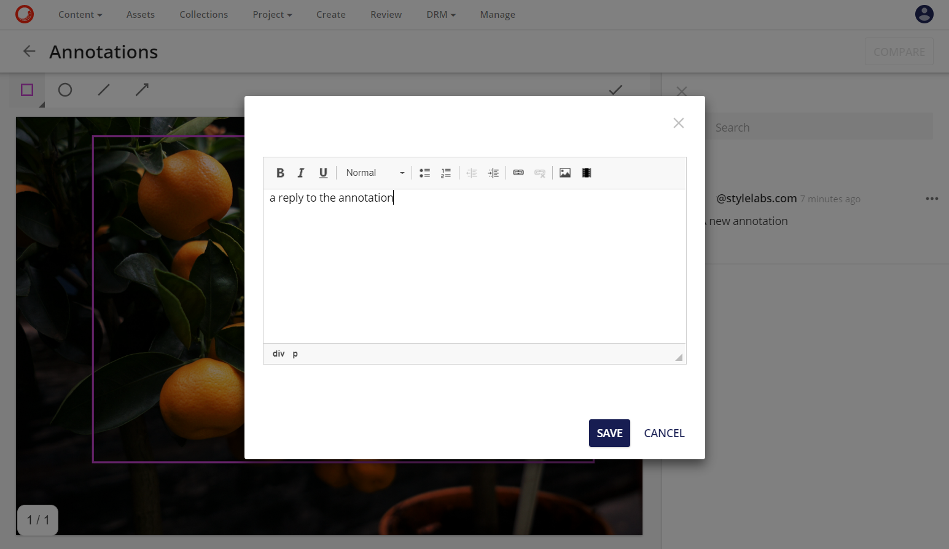Insert an image into the reply
The width and height of the screenshot is (949, 549).
tap(564, 173)
